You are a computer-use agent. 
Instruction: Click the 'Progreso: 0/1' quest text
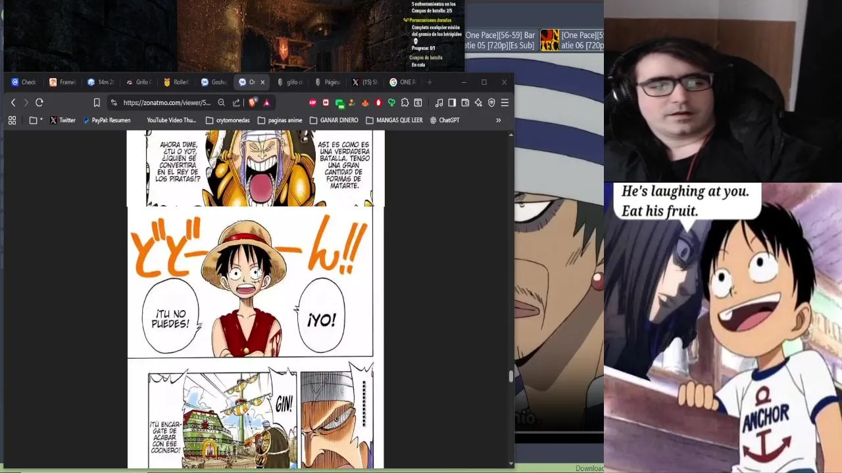(424, 48)
